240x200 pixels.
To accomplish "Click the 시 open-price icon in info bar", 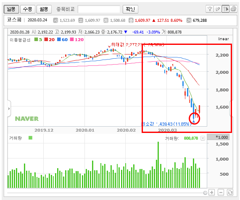I will [x=55, y=20].
